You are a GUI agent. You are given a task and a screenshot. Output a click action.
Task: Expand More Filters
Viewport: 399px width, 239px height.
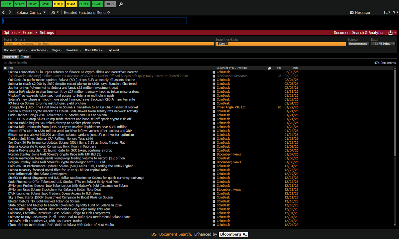click(x=94, y=50)
